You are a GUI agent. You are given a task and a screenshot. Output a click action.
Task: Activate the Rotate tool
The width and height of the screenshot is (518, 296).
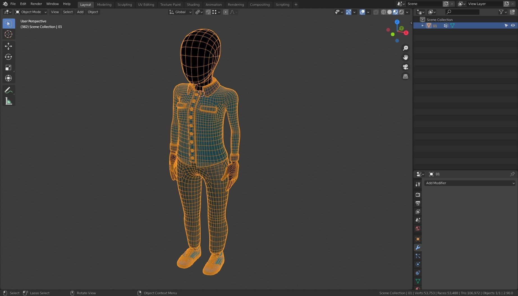click(x=8, y=57)
